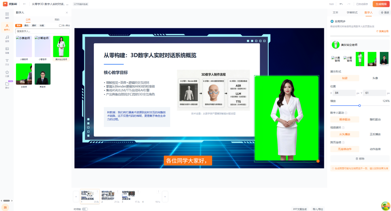Open the more menu on slide 4 thumbnail
Viewport: 391px width, 211px height.
[158, 191]
